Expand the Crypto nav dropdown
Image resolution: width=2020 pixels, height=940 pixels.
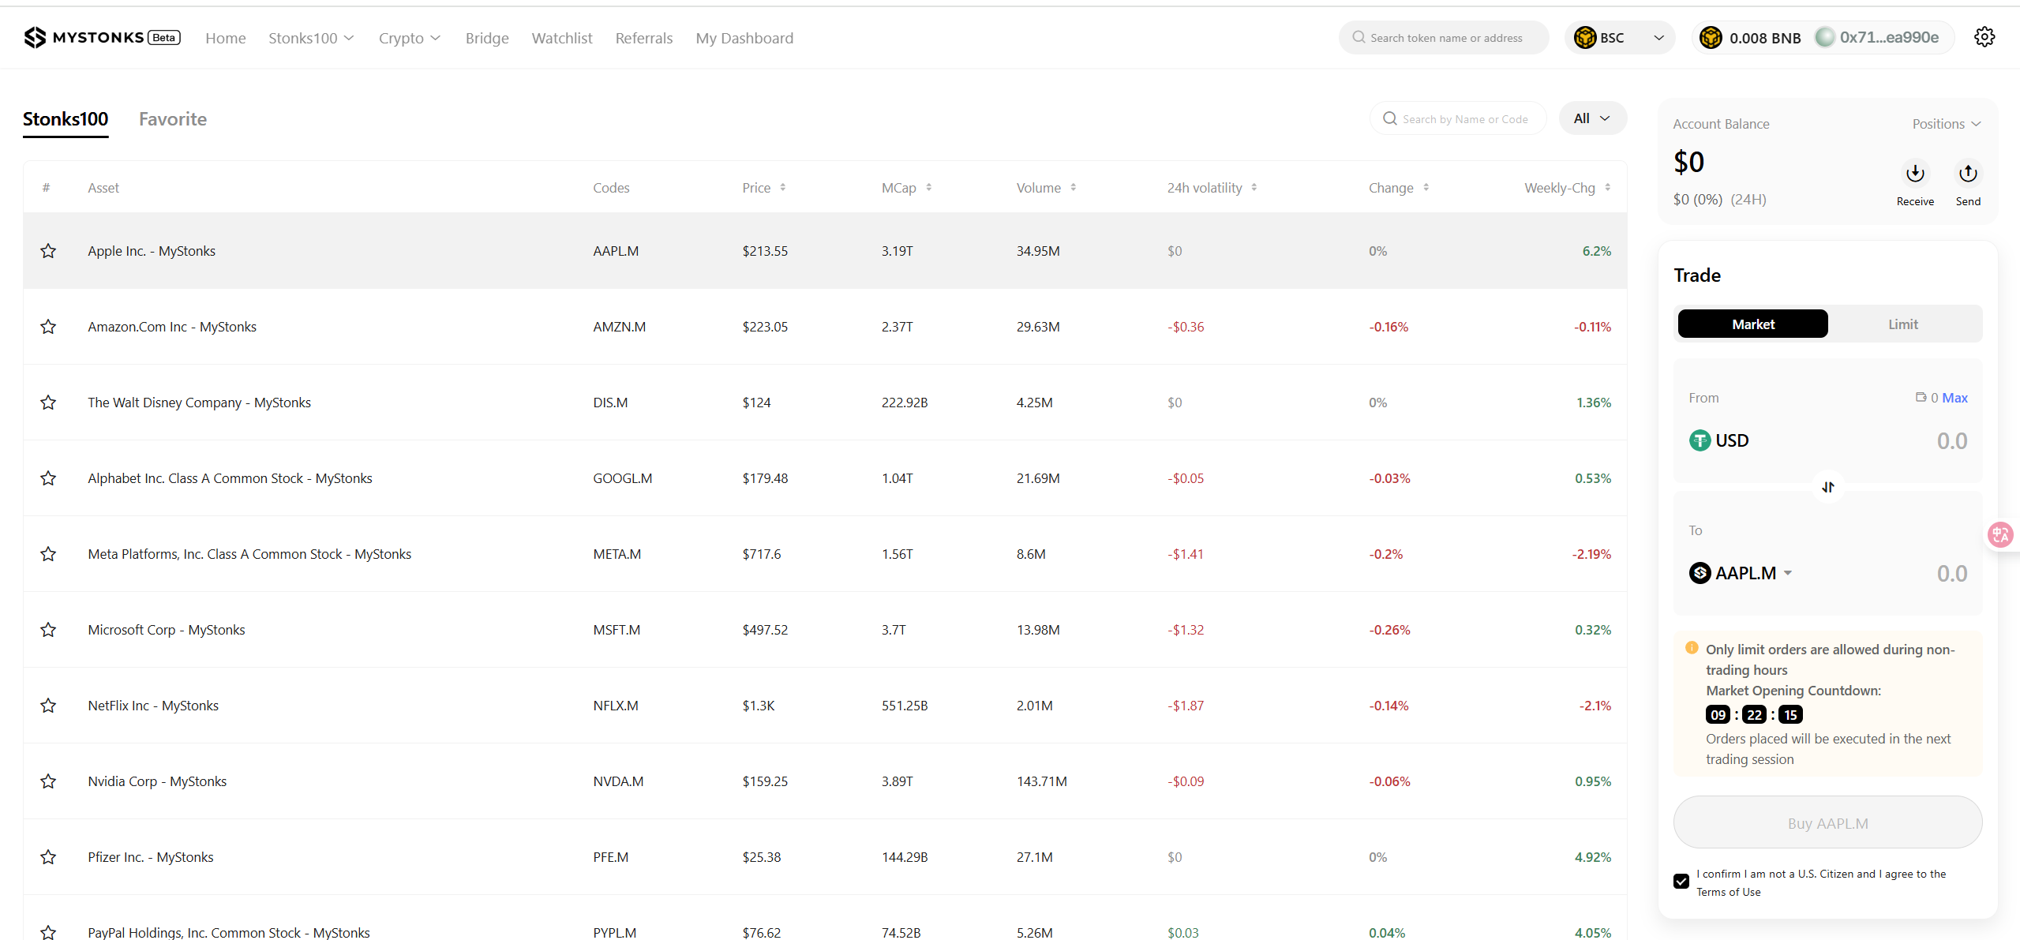tap(410, 38)
